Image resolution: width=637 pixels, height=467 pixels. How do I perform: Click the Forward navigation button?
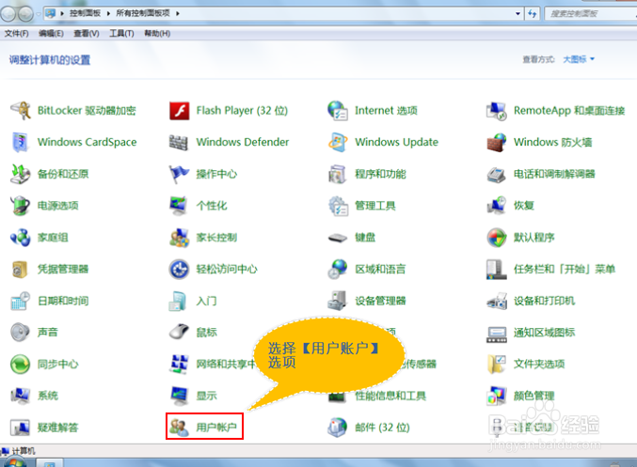pyautogui.click(x=25, y=14)
